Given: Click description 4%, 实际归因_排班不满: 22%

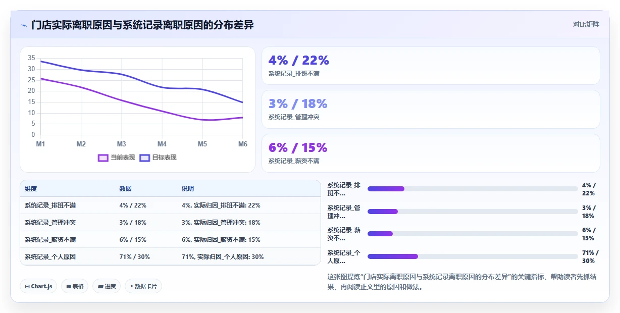Looking at the screenshot, I should coord(221,205).
